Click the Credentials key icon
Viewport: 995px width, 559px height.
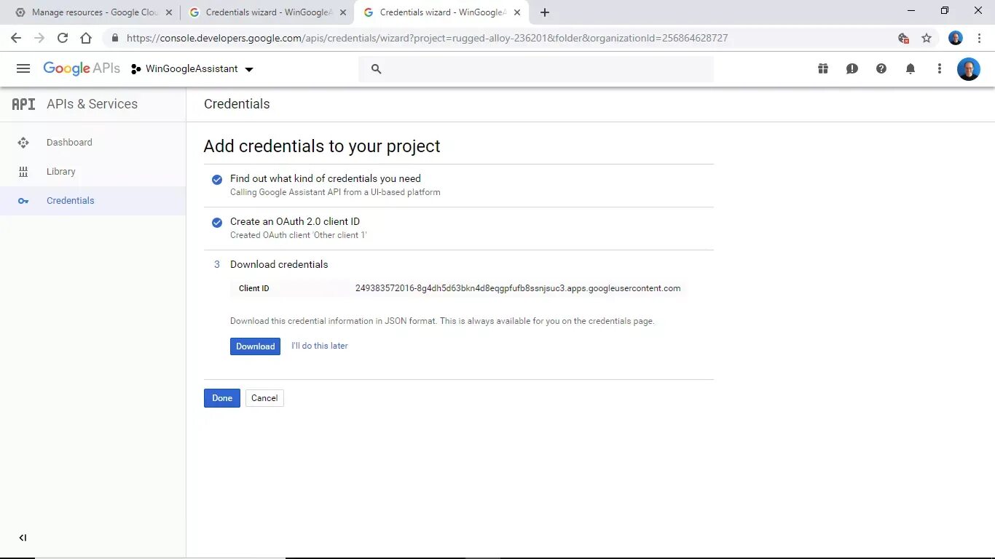pyautogui.click(x=23, y=201)
